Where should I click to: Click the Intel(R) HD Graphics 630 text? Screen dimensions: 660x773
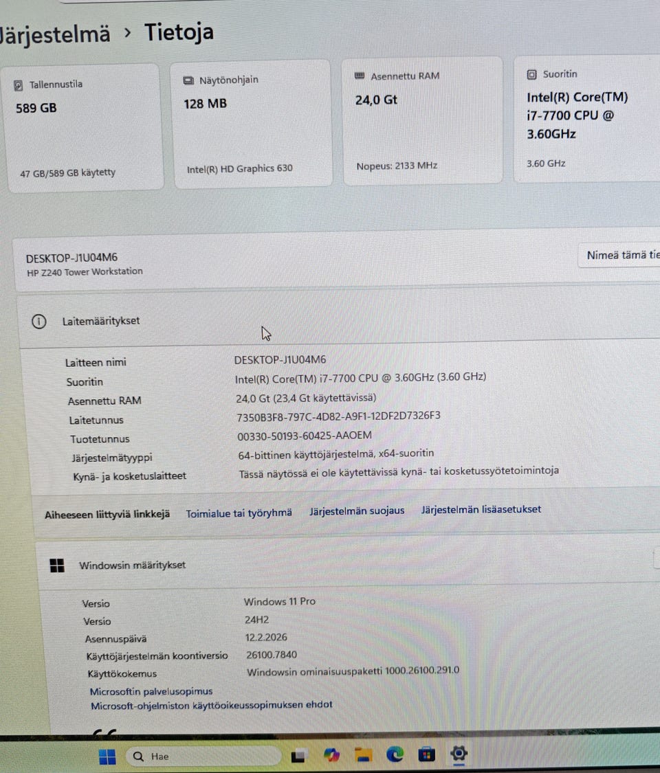click(x=239, y=169)
